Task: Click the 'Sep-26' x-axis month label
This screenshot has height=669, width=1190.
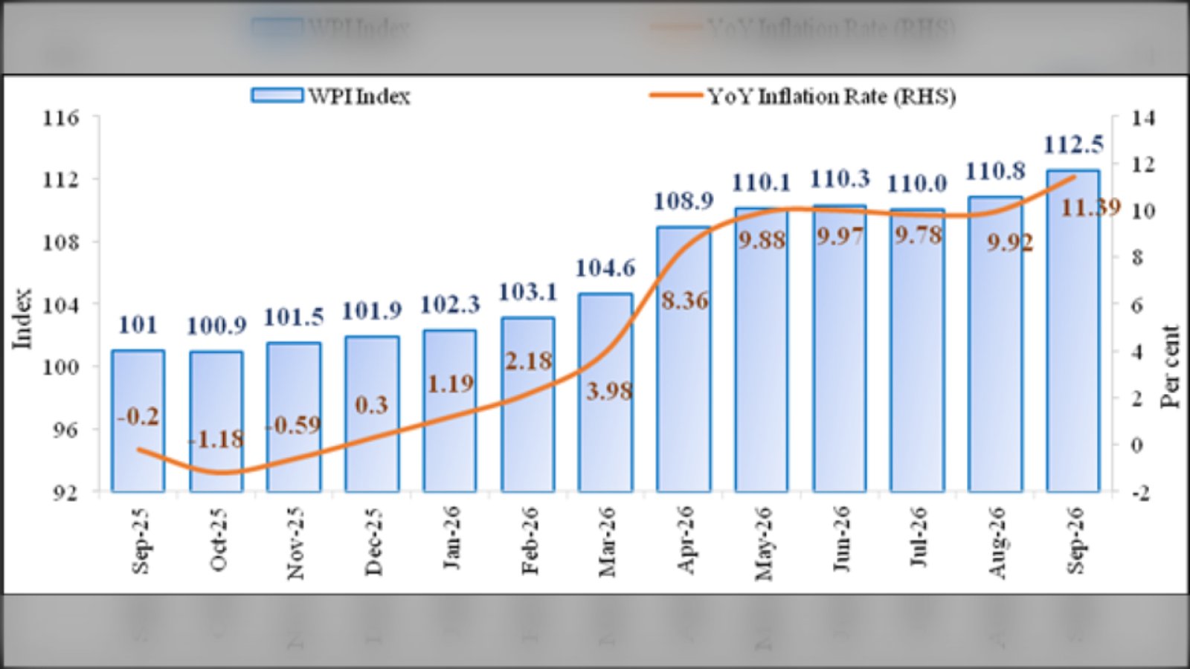Action: click(x=1075, y=541)
